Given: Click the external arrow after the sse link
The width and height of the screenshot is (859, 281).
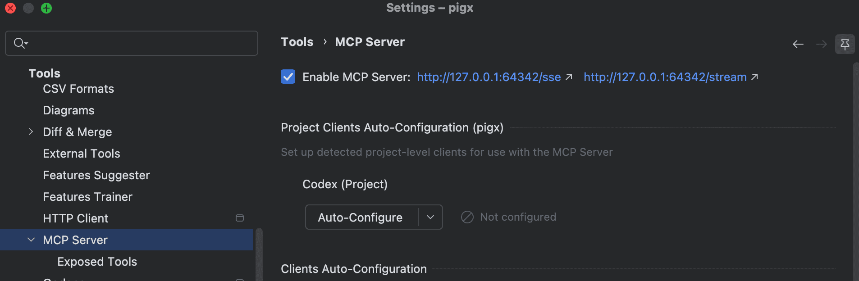Looking at the screenshot, I should tap(569, 77).
